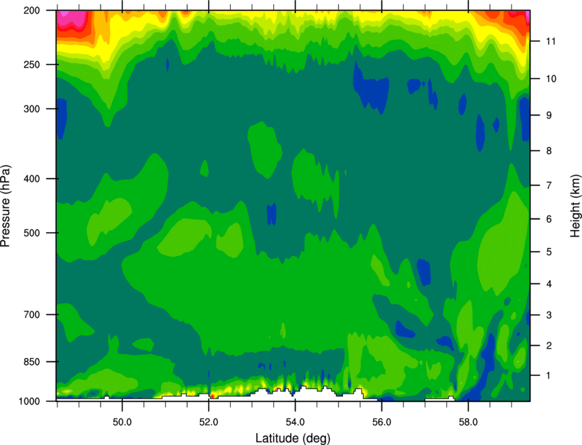Image resolution: width=582 pixels, height=445 pixels.
Task: Click the 1 km height label
Action: [x=549, y=376]
